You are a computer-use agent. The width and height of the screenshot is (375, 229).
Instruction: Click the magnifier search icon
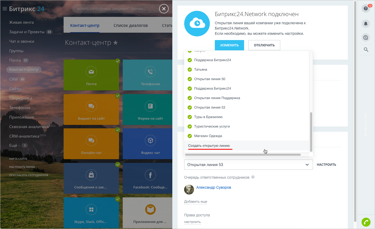pyautogui.click(x=366, y=50)
